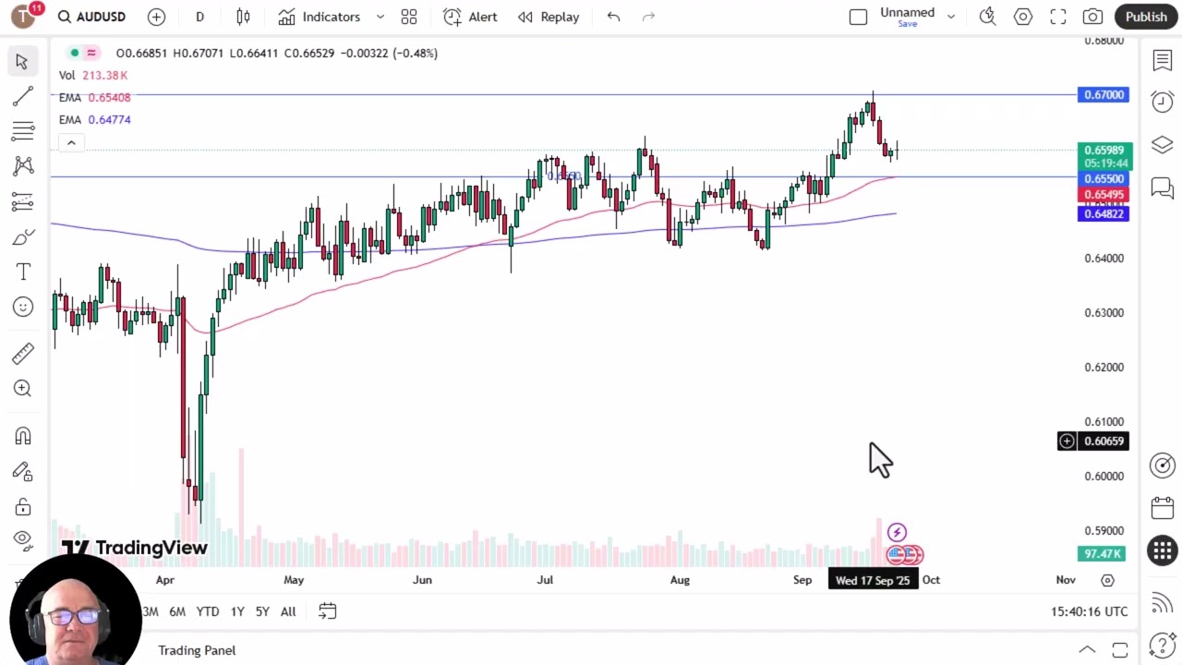Toggle lock all drawing tools
The height and width of the screenshot is (665, 1182).
coord(23,507)
